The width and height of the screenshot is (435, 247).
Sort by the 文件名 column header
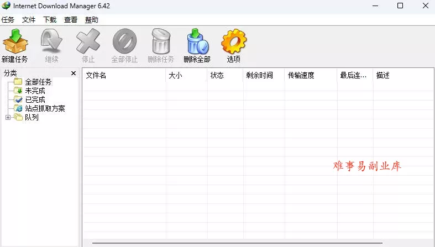pos(124,75)
